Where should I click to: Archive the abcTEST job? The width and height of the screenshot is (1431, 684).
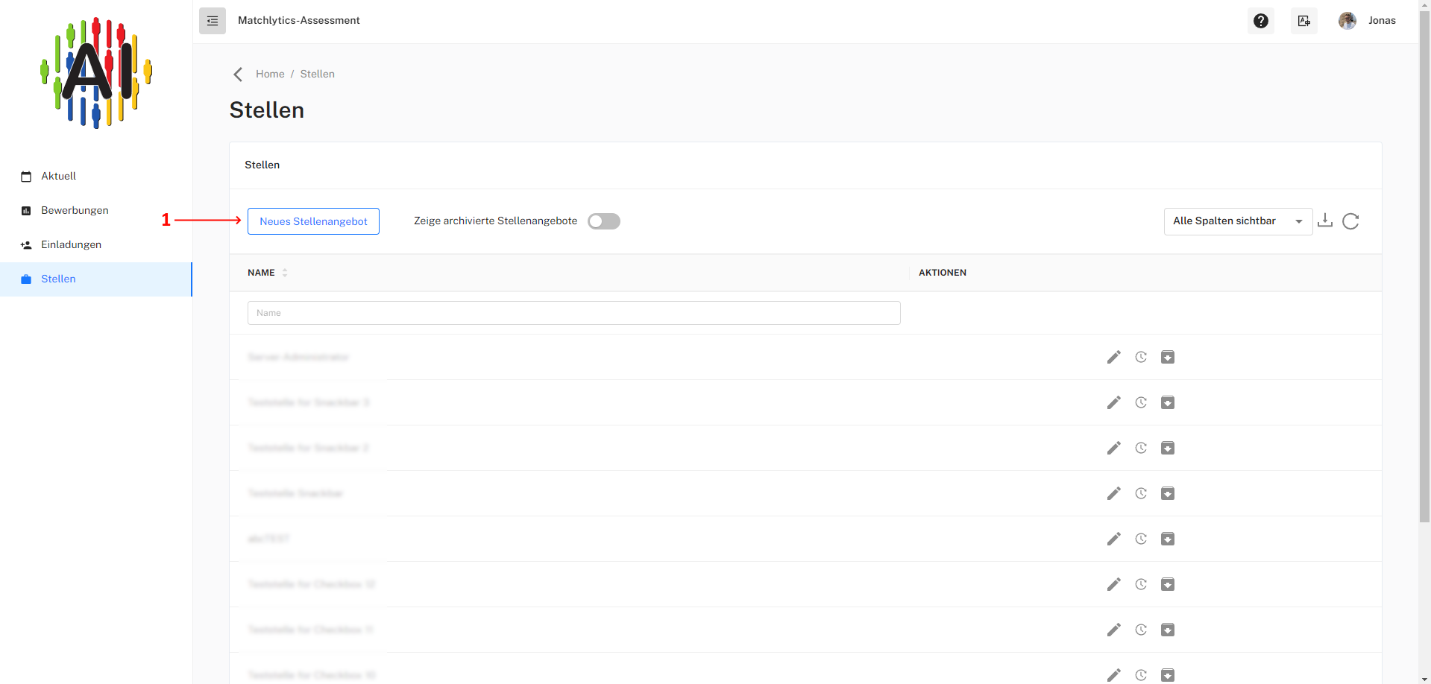click(x=1168, y=539)
